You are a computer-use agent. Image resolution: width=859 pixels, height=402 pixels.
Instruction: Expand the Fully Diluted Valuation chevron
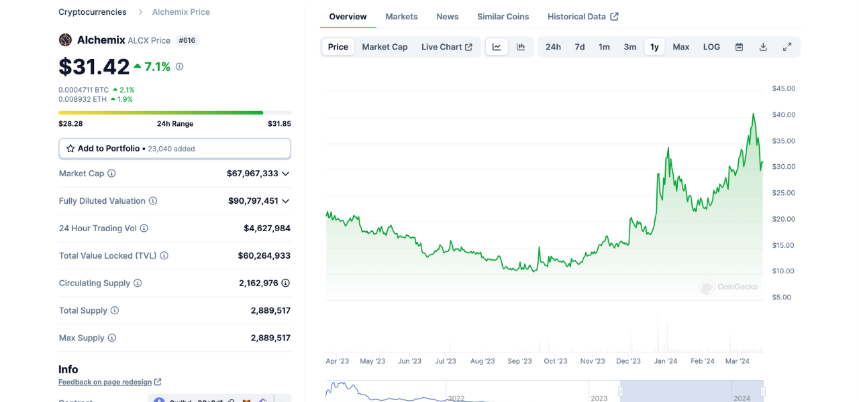point(286,201)
